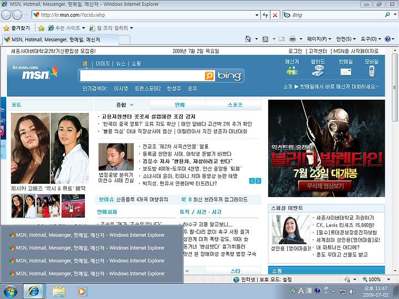Select first IE window in taskbar list

coord(91,235)
